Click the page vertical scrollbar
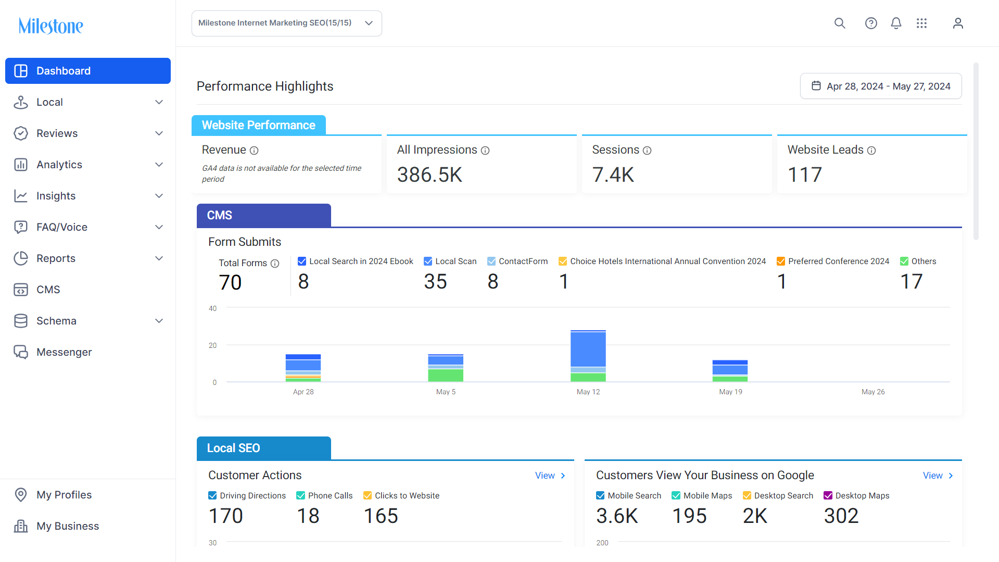 point(976,151)
